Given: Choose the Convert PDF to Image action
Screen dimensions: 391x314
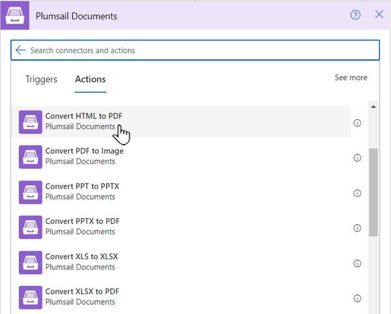Looking at the screenshot, I should click(181, 157).
